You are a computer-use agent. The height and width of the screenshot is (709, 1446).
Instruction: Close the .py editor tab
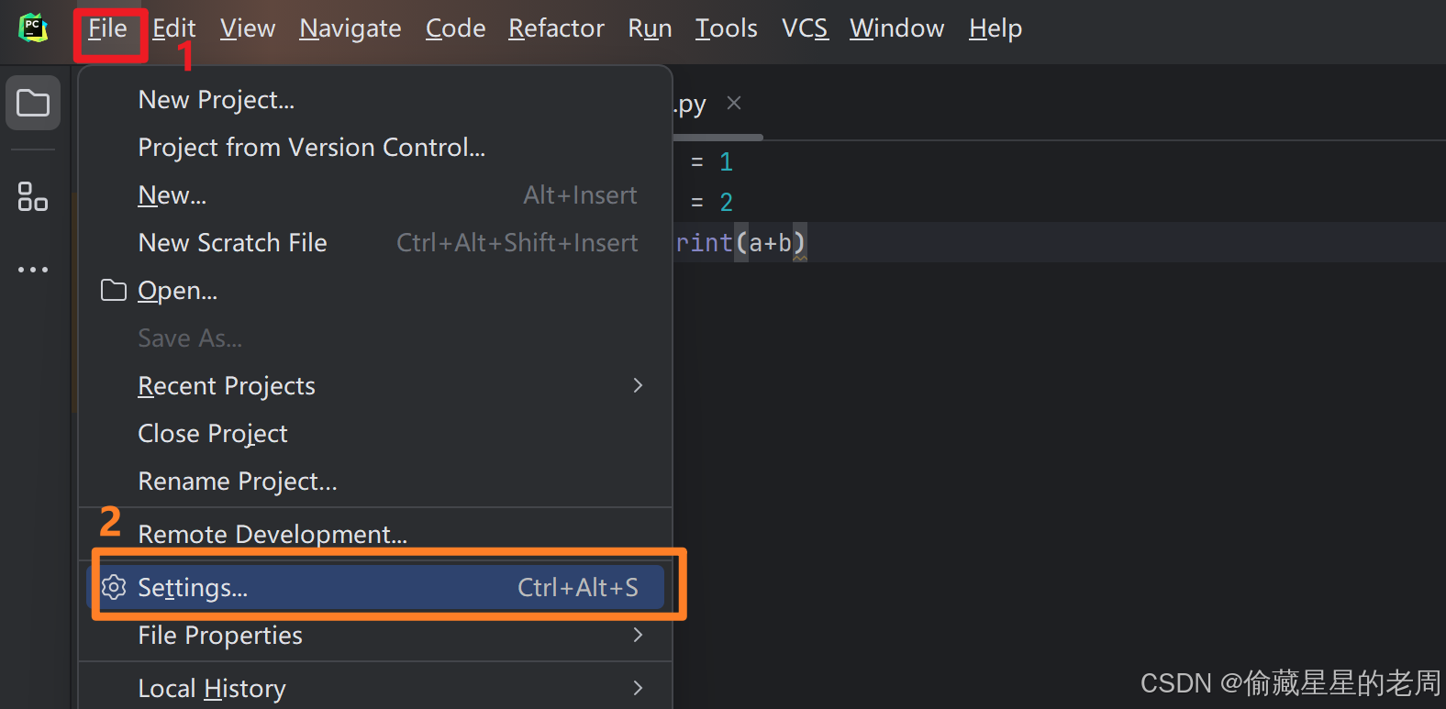pyautogui.click(x=734, y=103)
